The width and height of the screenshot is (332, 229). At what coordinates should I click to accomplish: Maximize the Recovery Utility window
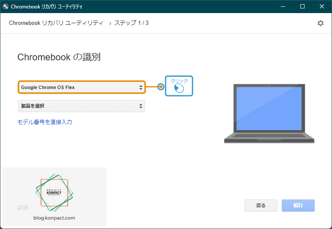point(302,6)
